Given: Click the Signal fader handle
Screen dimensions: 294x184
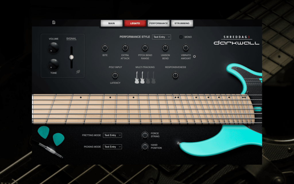Looking at the screenshot, I should (x=71, y=57).
